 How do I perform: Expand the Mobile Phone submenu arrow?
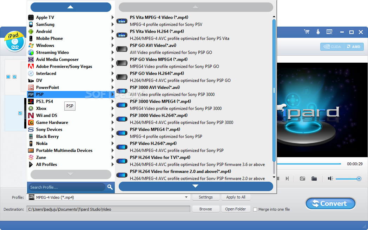112,39
